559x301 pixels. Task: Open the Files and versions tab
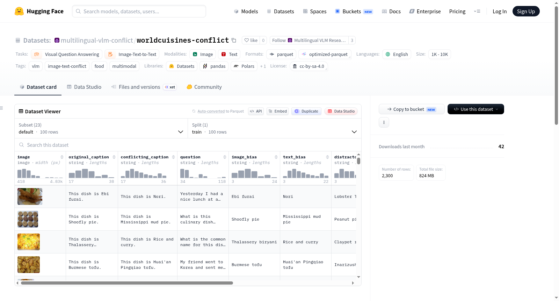(144, 87)
